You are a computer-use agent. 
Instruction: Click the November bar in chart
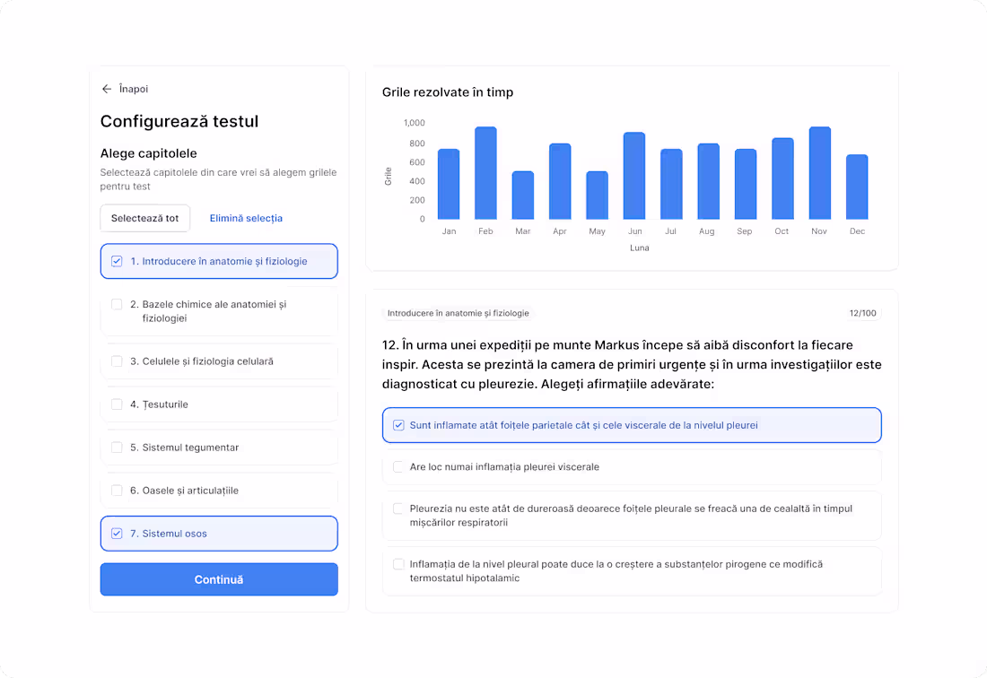tap(819, 173)
